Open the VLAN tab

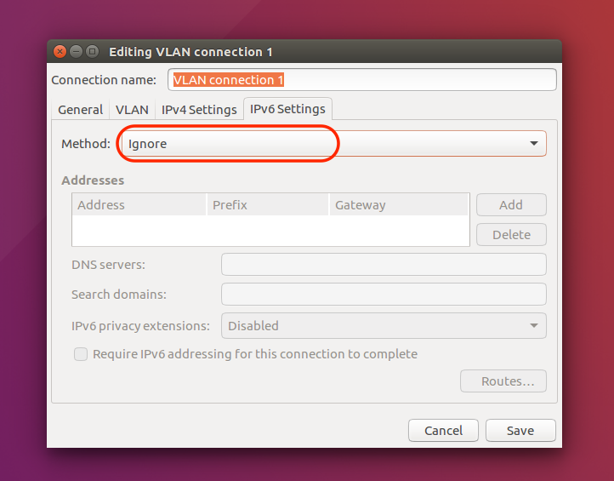click(x=132, y=109)
